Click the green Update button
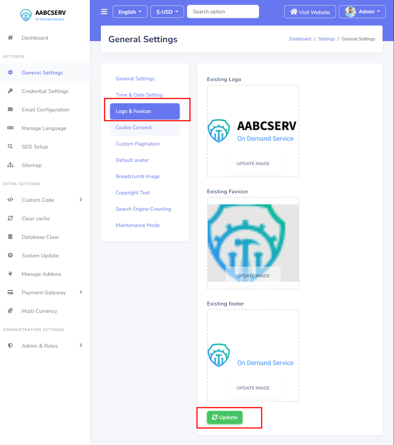The height and width of the screenshot is (445, 394). 225,417
